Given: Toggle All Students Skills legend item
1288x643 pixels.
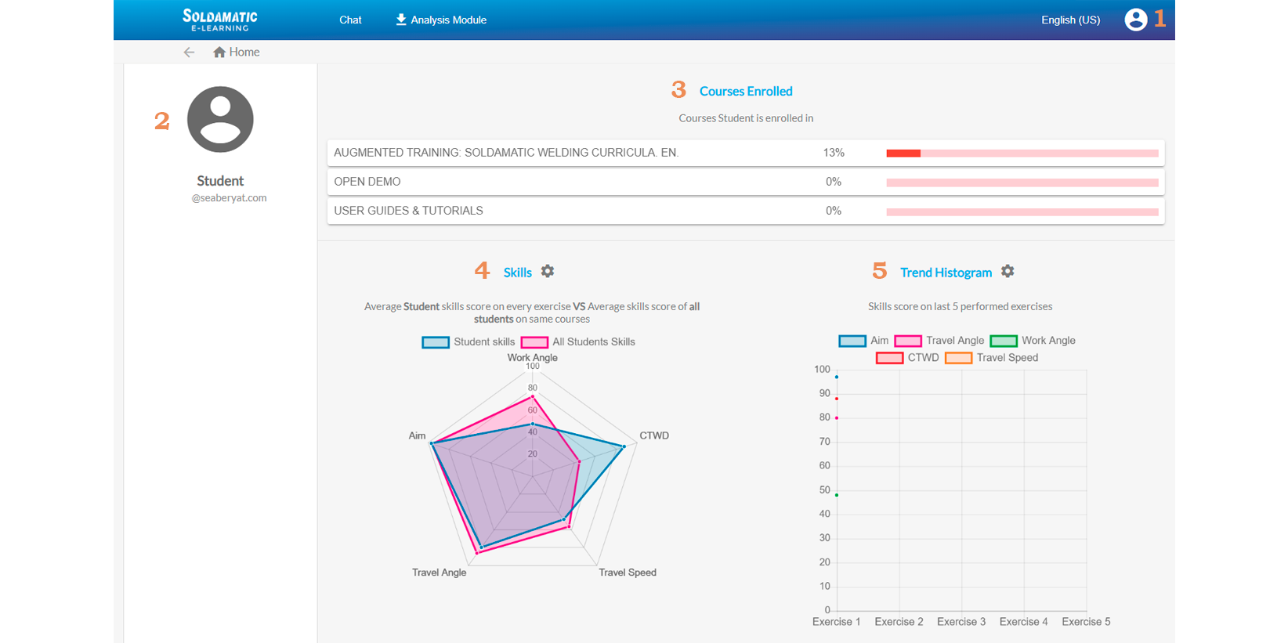Looking at the screenshot, I should [578, 342].
